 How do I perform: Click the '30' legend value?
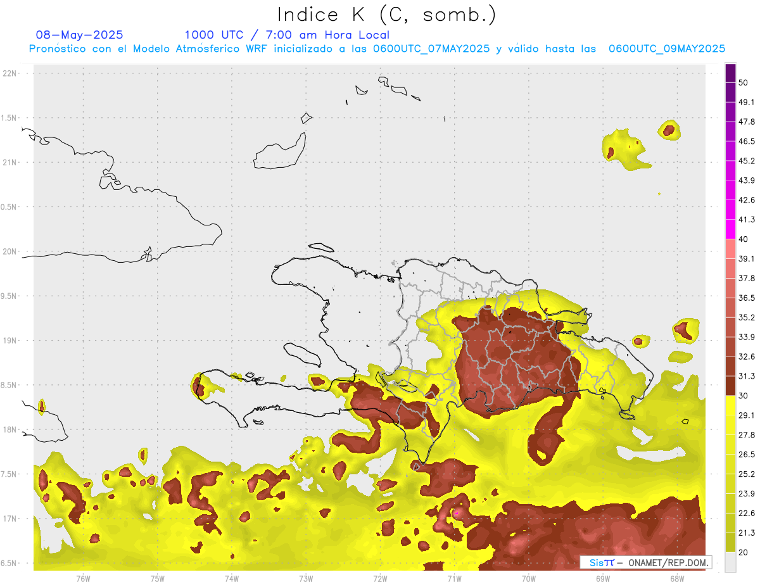[x=744, y=396]
